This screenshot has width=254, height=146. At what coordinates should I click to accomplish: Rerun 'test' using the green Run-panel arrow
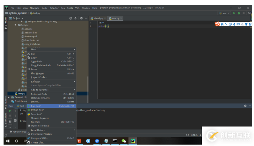[x=10, y=111]
